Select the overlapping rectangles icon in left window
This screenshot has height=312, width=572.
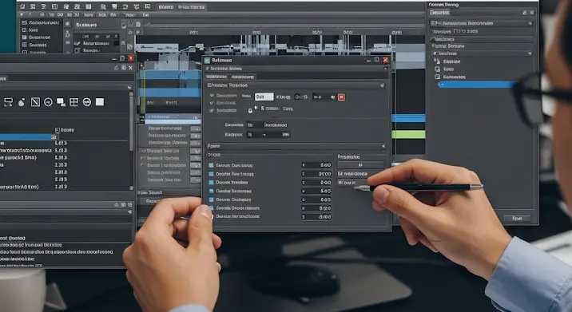(61, 102)
